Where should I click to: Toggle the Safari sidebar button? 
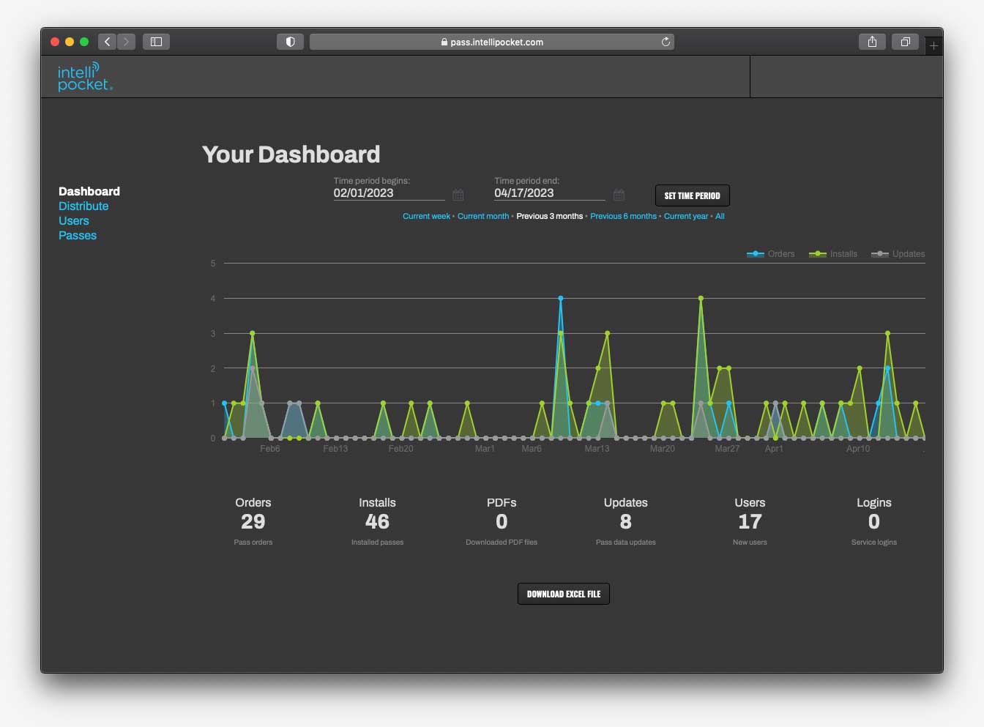coord(156,42)
